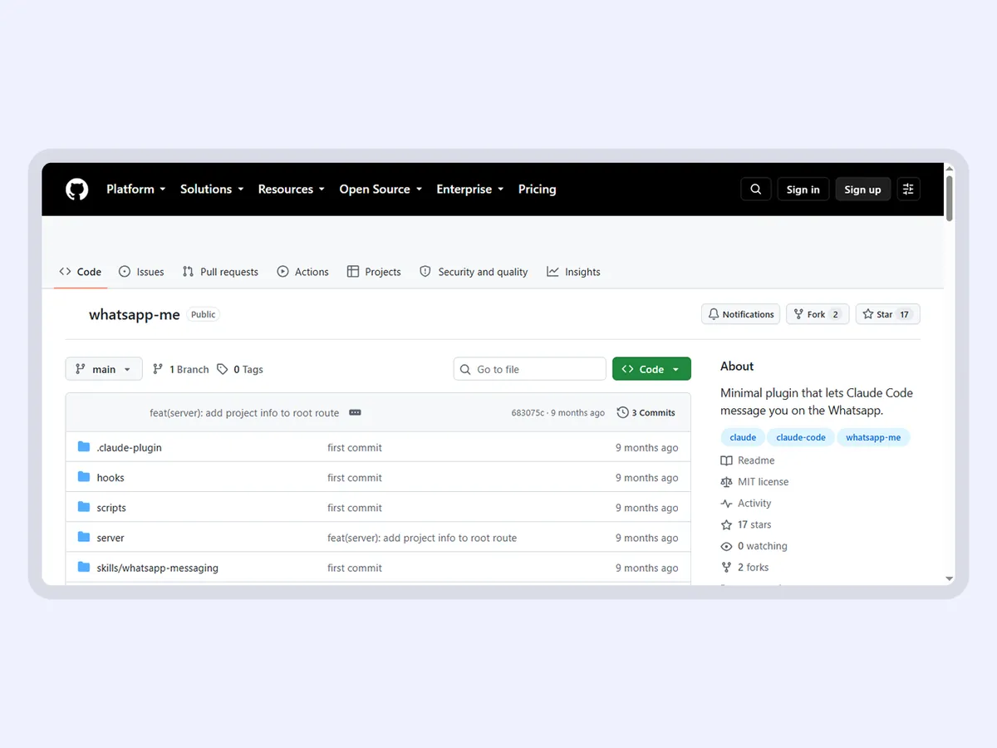997x748 pixels.
Task: Switch to the Issues tab
Action: tap(141, 272)
